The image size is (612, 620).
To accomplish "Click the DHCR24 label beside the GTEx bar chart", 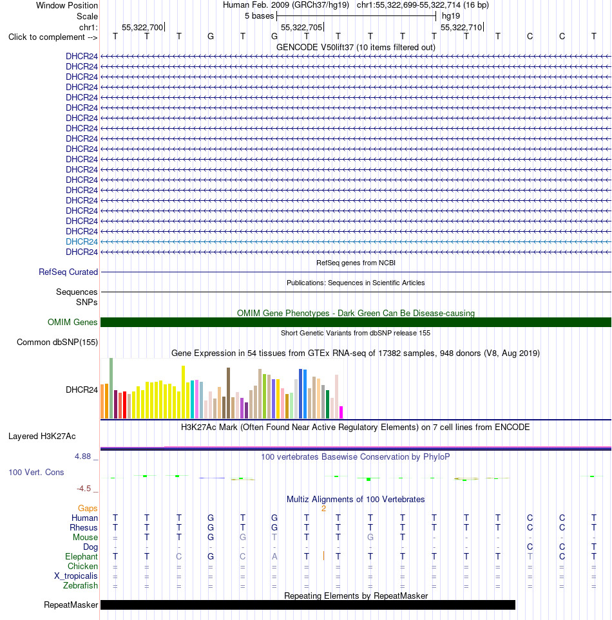I will [82, 390].
